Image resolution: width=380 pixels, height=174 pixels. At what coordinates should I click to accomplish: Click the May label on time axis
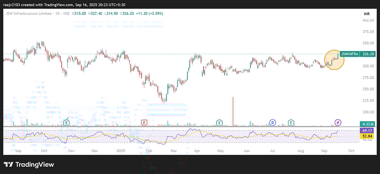click(221, 151)
